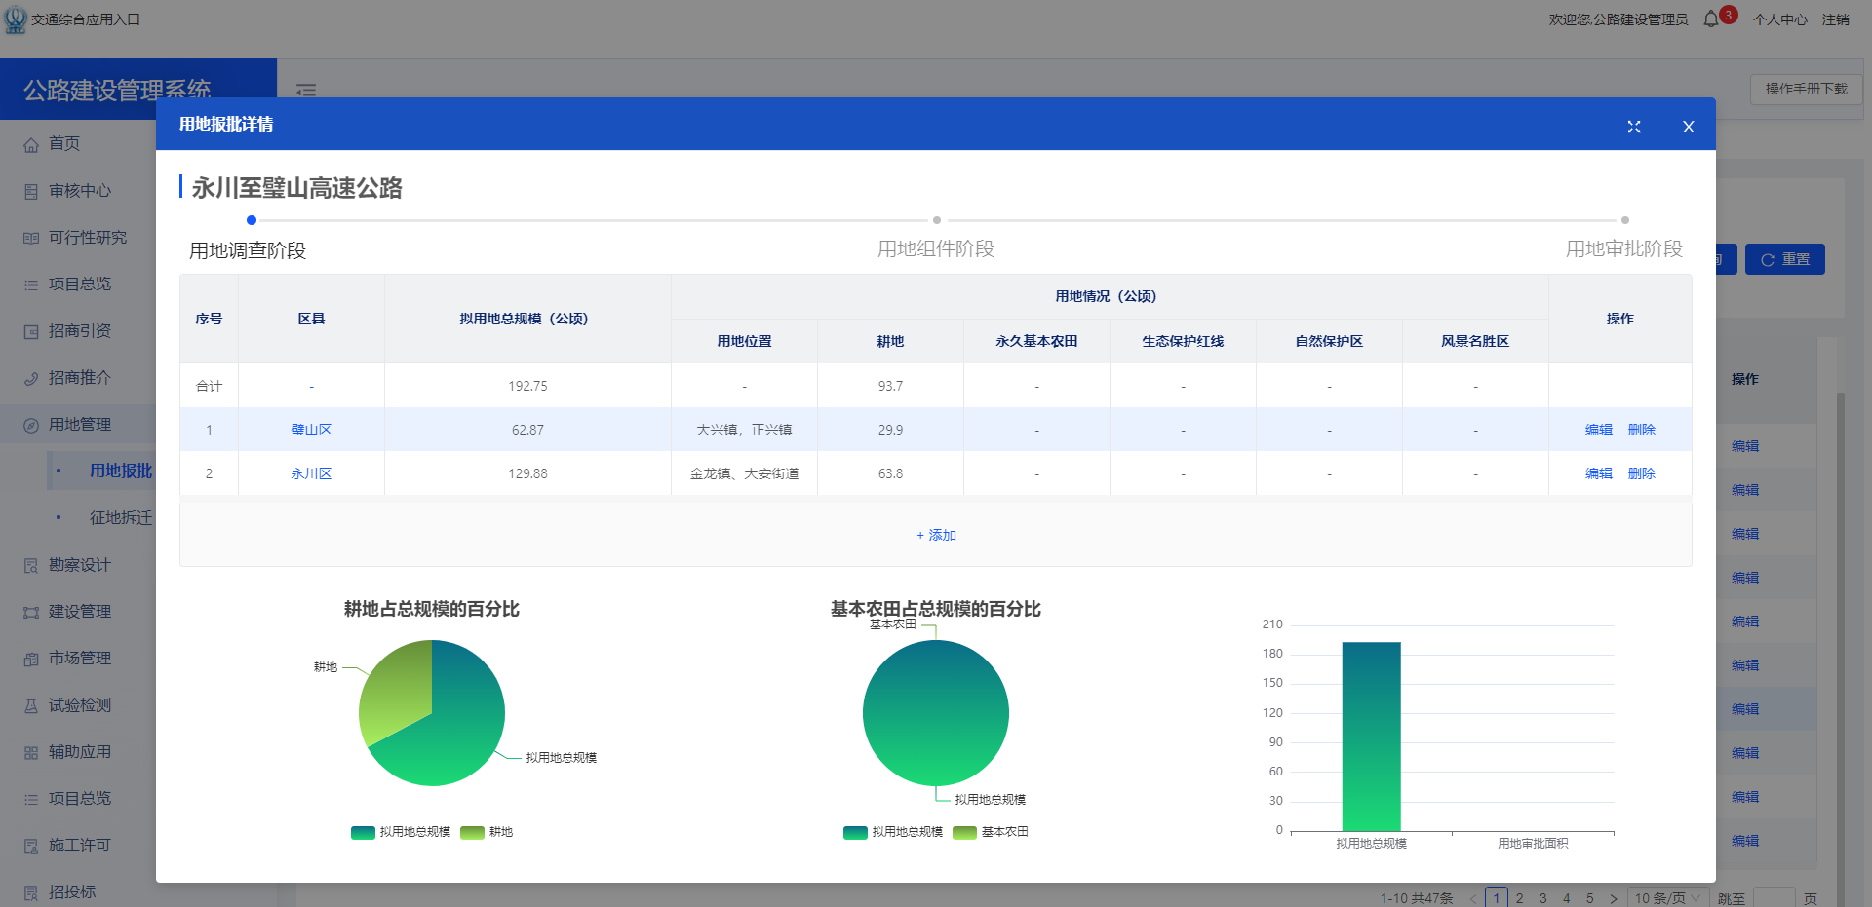
Task: Click 大兴镇，正兴镇 location cell
Action: click(x=744, y=430)
